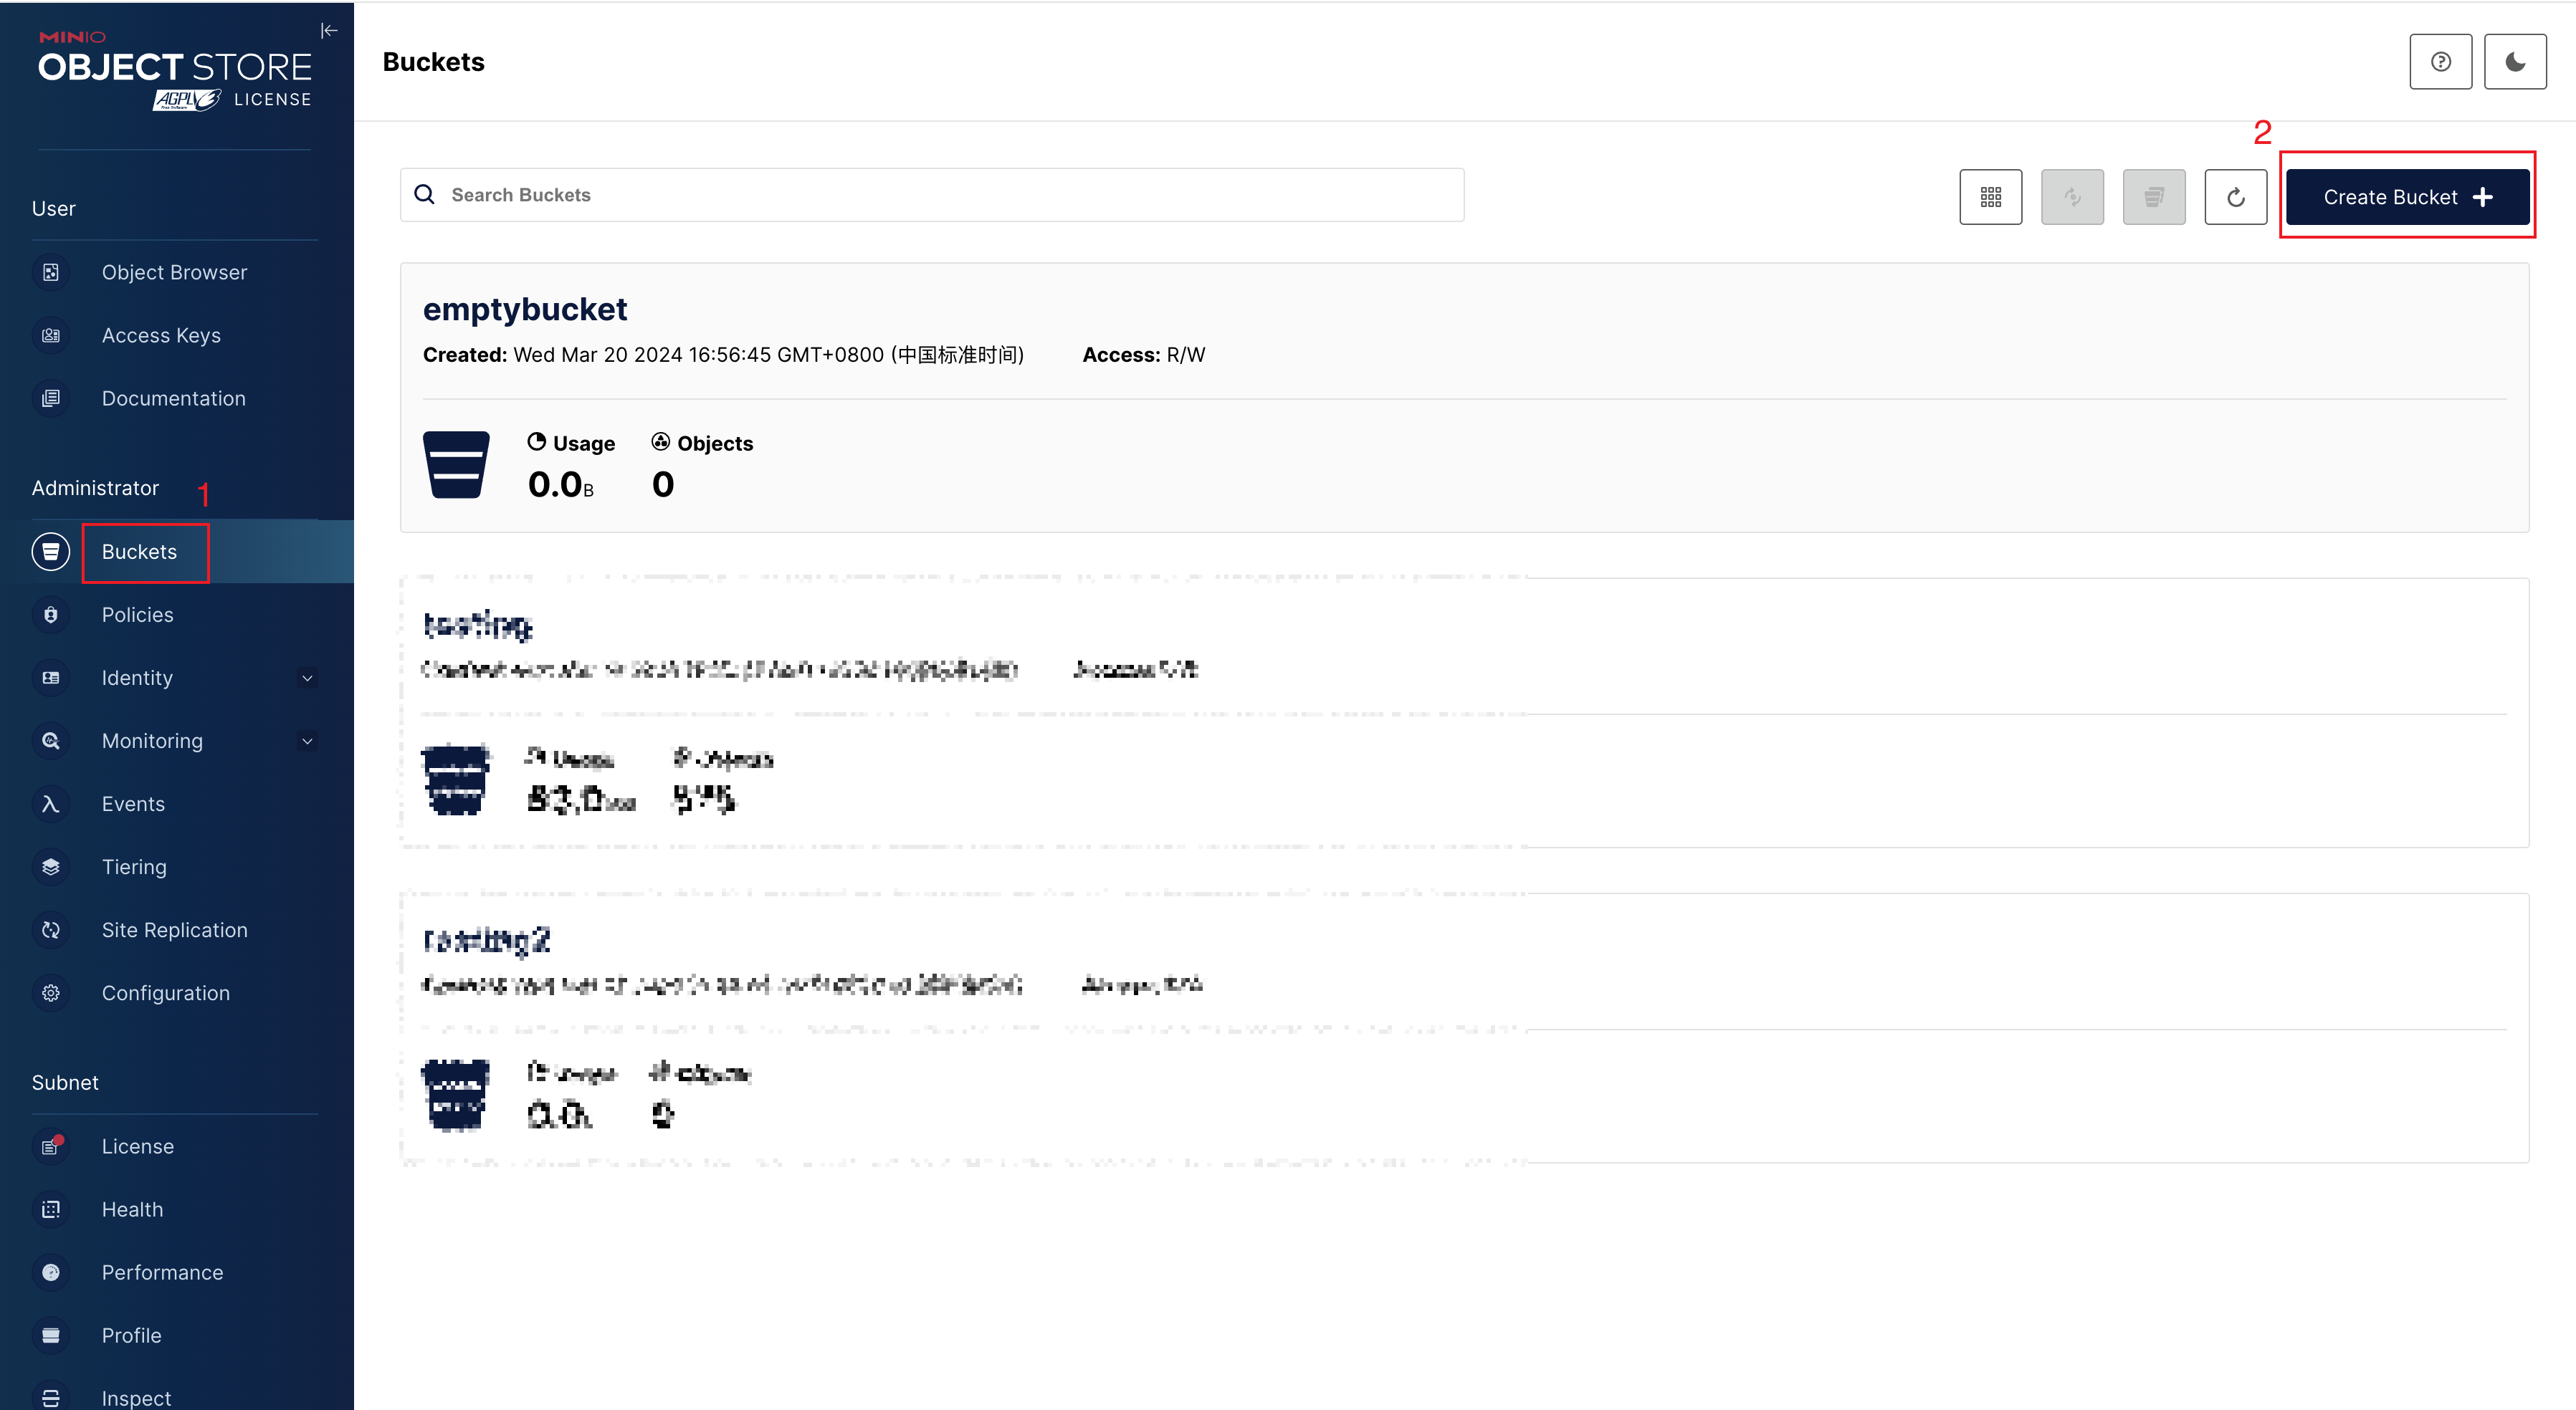
Task: Click the refresh buckets icon
Action: [x=2235, y=197]
